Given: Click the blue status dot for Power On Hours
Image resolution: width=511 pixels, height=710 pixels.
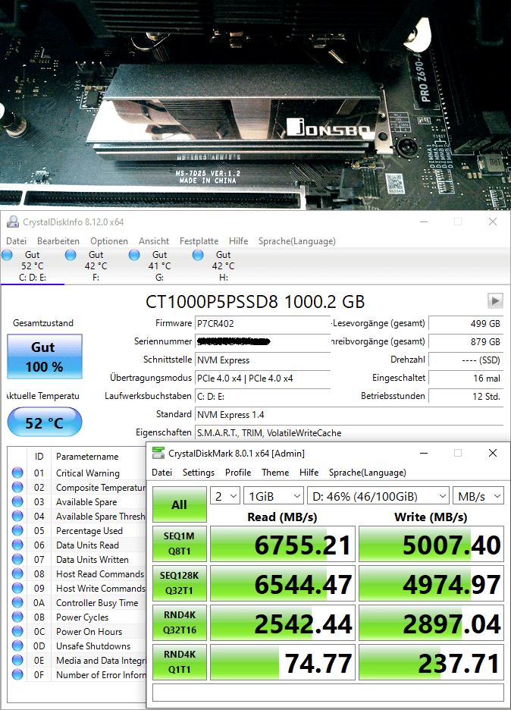Looking at the screenshot, I should click(17, 631).
